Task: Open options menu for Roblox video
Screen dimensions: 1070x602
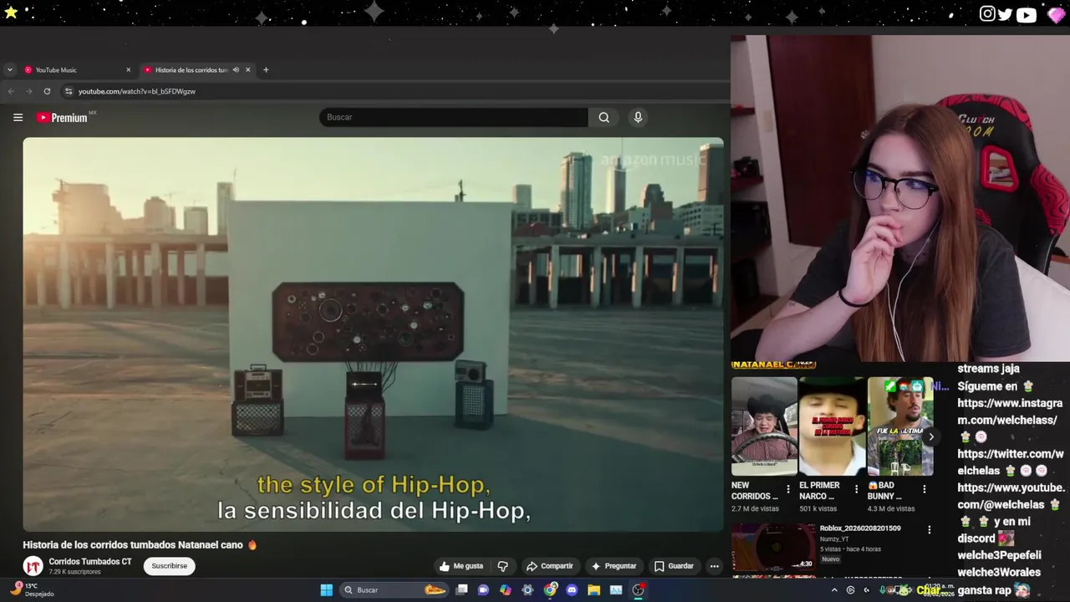Action: coord(929,529)
